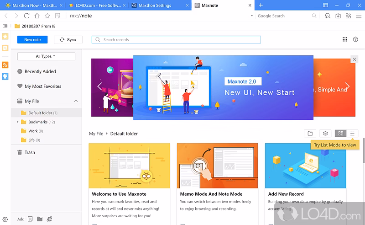Close the LO4D.com tab

point(124,5)
